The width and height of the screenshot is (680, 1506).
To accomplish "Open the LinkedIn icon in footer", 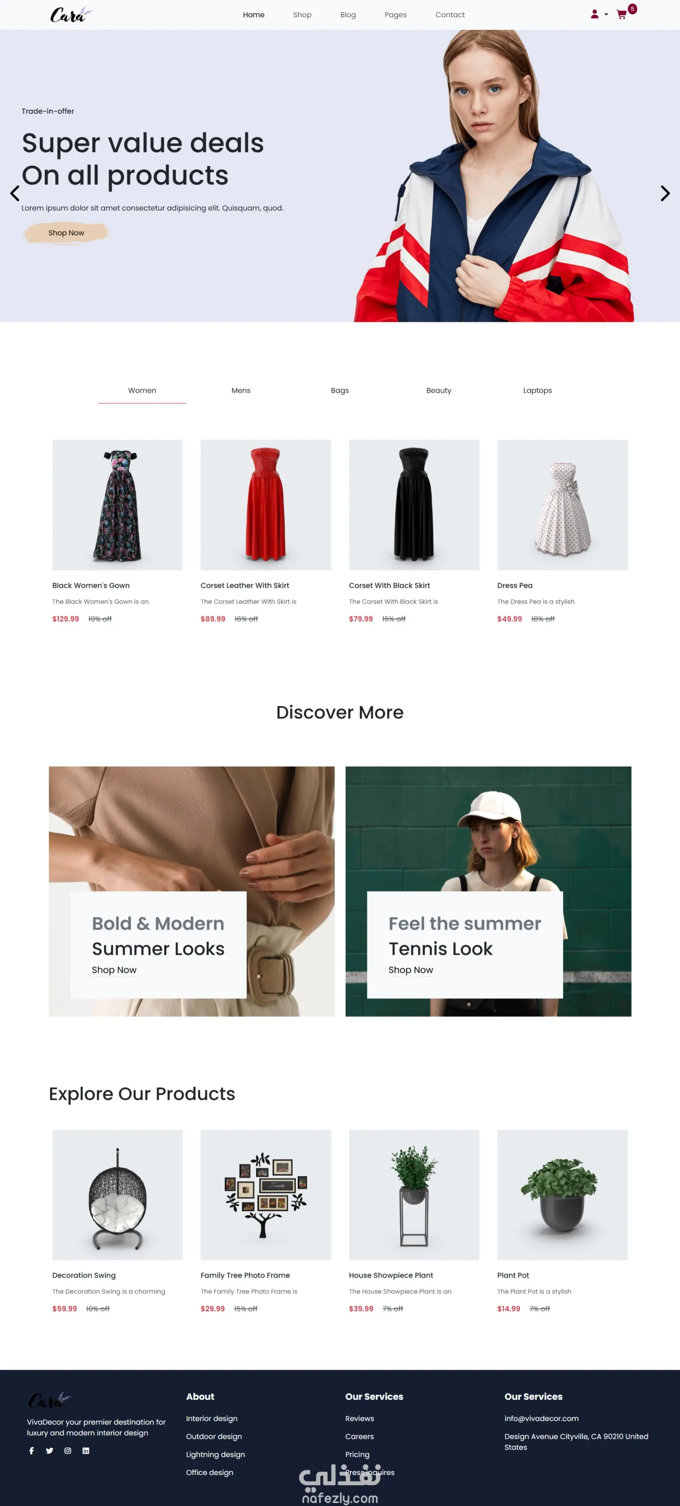I will click(x=86, y=1451).
